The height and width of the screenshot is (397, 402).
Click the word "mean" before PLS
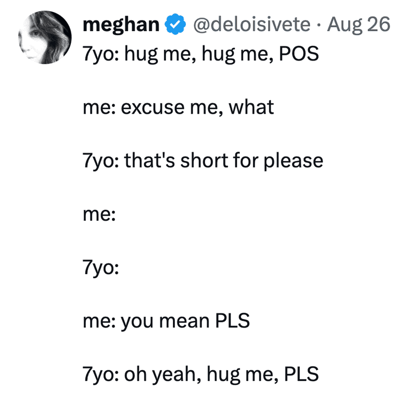click(x=184, y=322)
